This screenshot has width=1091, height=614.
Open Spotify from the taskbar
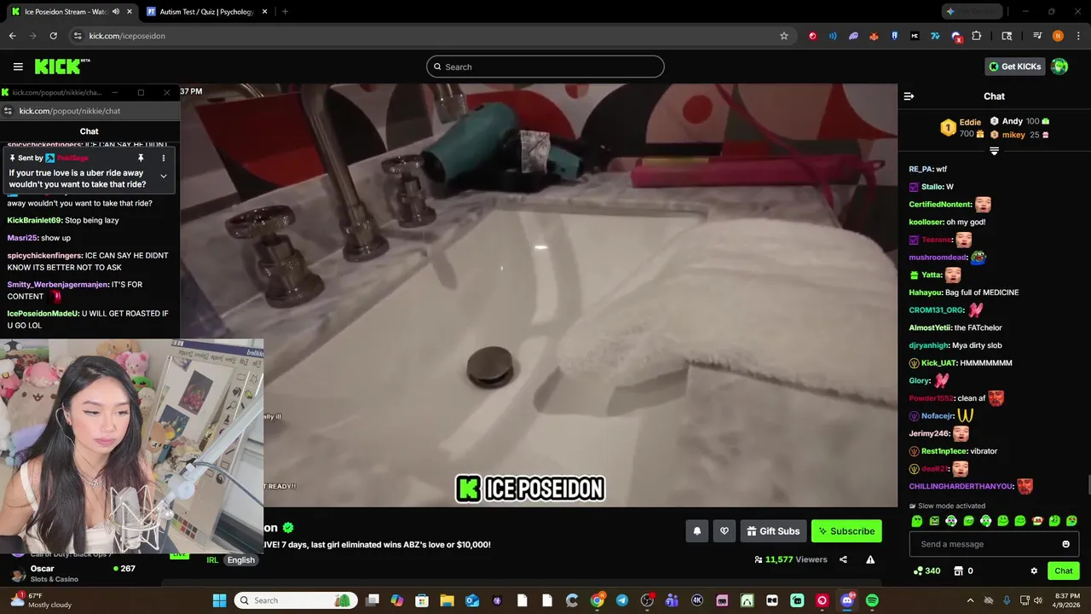click(x=872, y=600)
